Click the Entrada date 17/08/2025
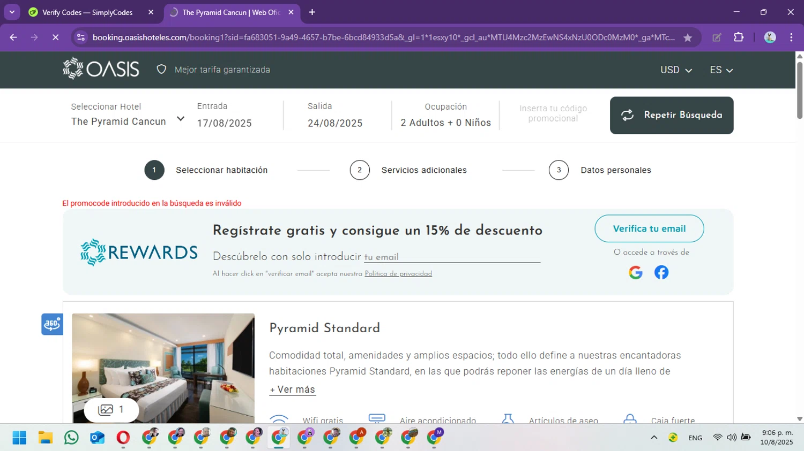 (x=224, y=123)
